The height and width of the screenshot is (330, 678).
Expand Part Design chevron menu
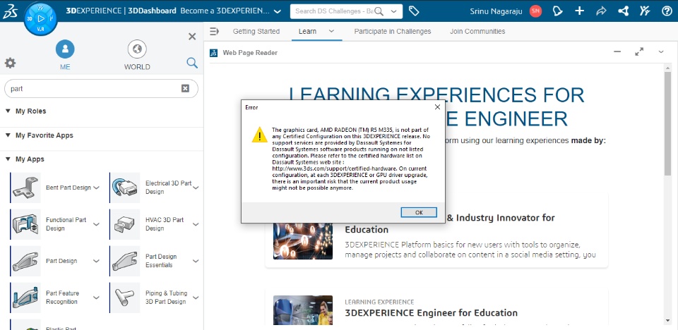tap(97, 261)
